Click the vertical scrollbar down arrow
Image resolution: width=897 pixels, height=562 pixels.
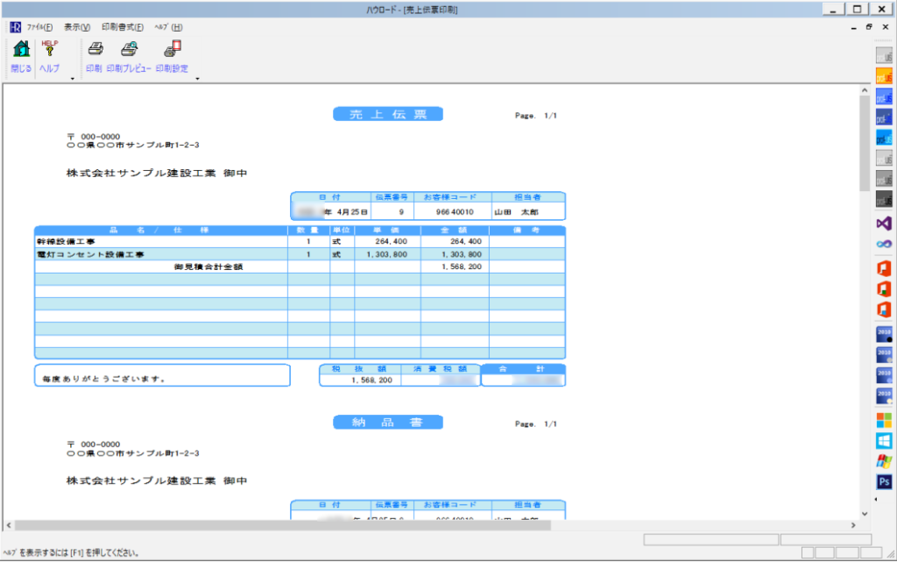point(865,512)
